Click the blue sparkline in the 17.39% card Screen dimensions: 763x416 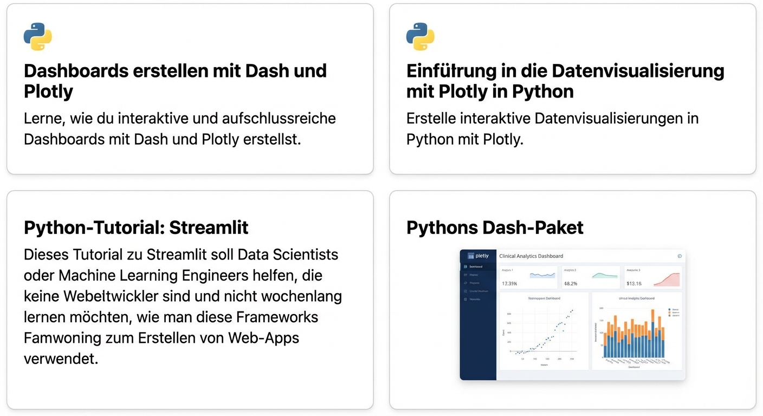click(542, 276)
